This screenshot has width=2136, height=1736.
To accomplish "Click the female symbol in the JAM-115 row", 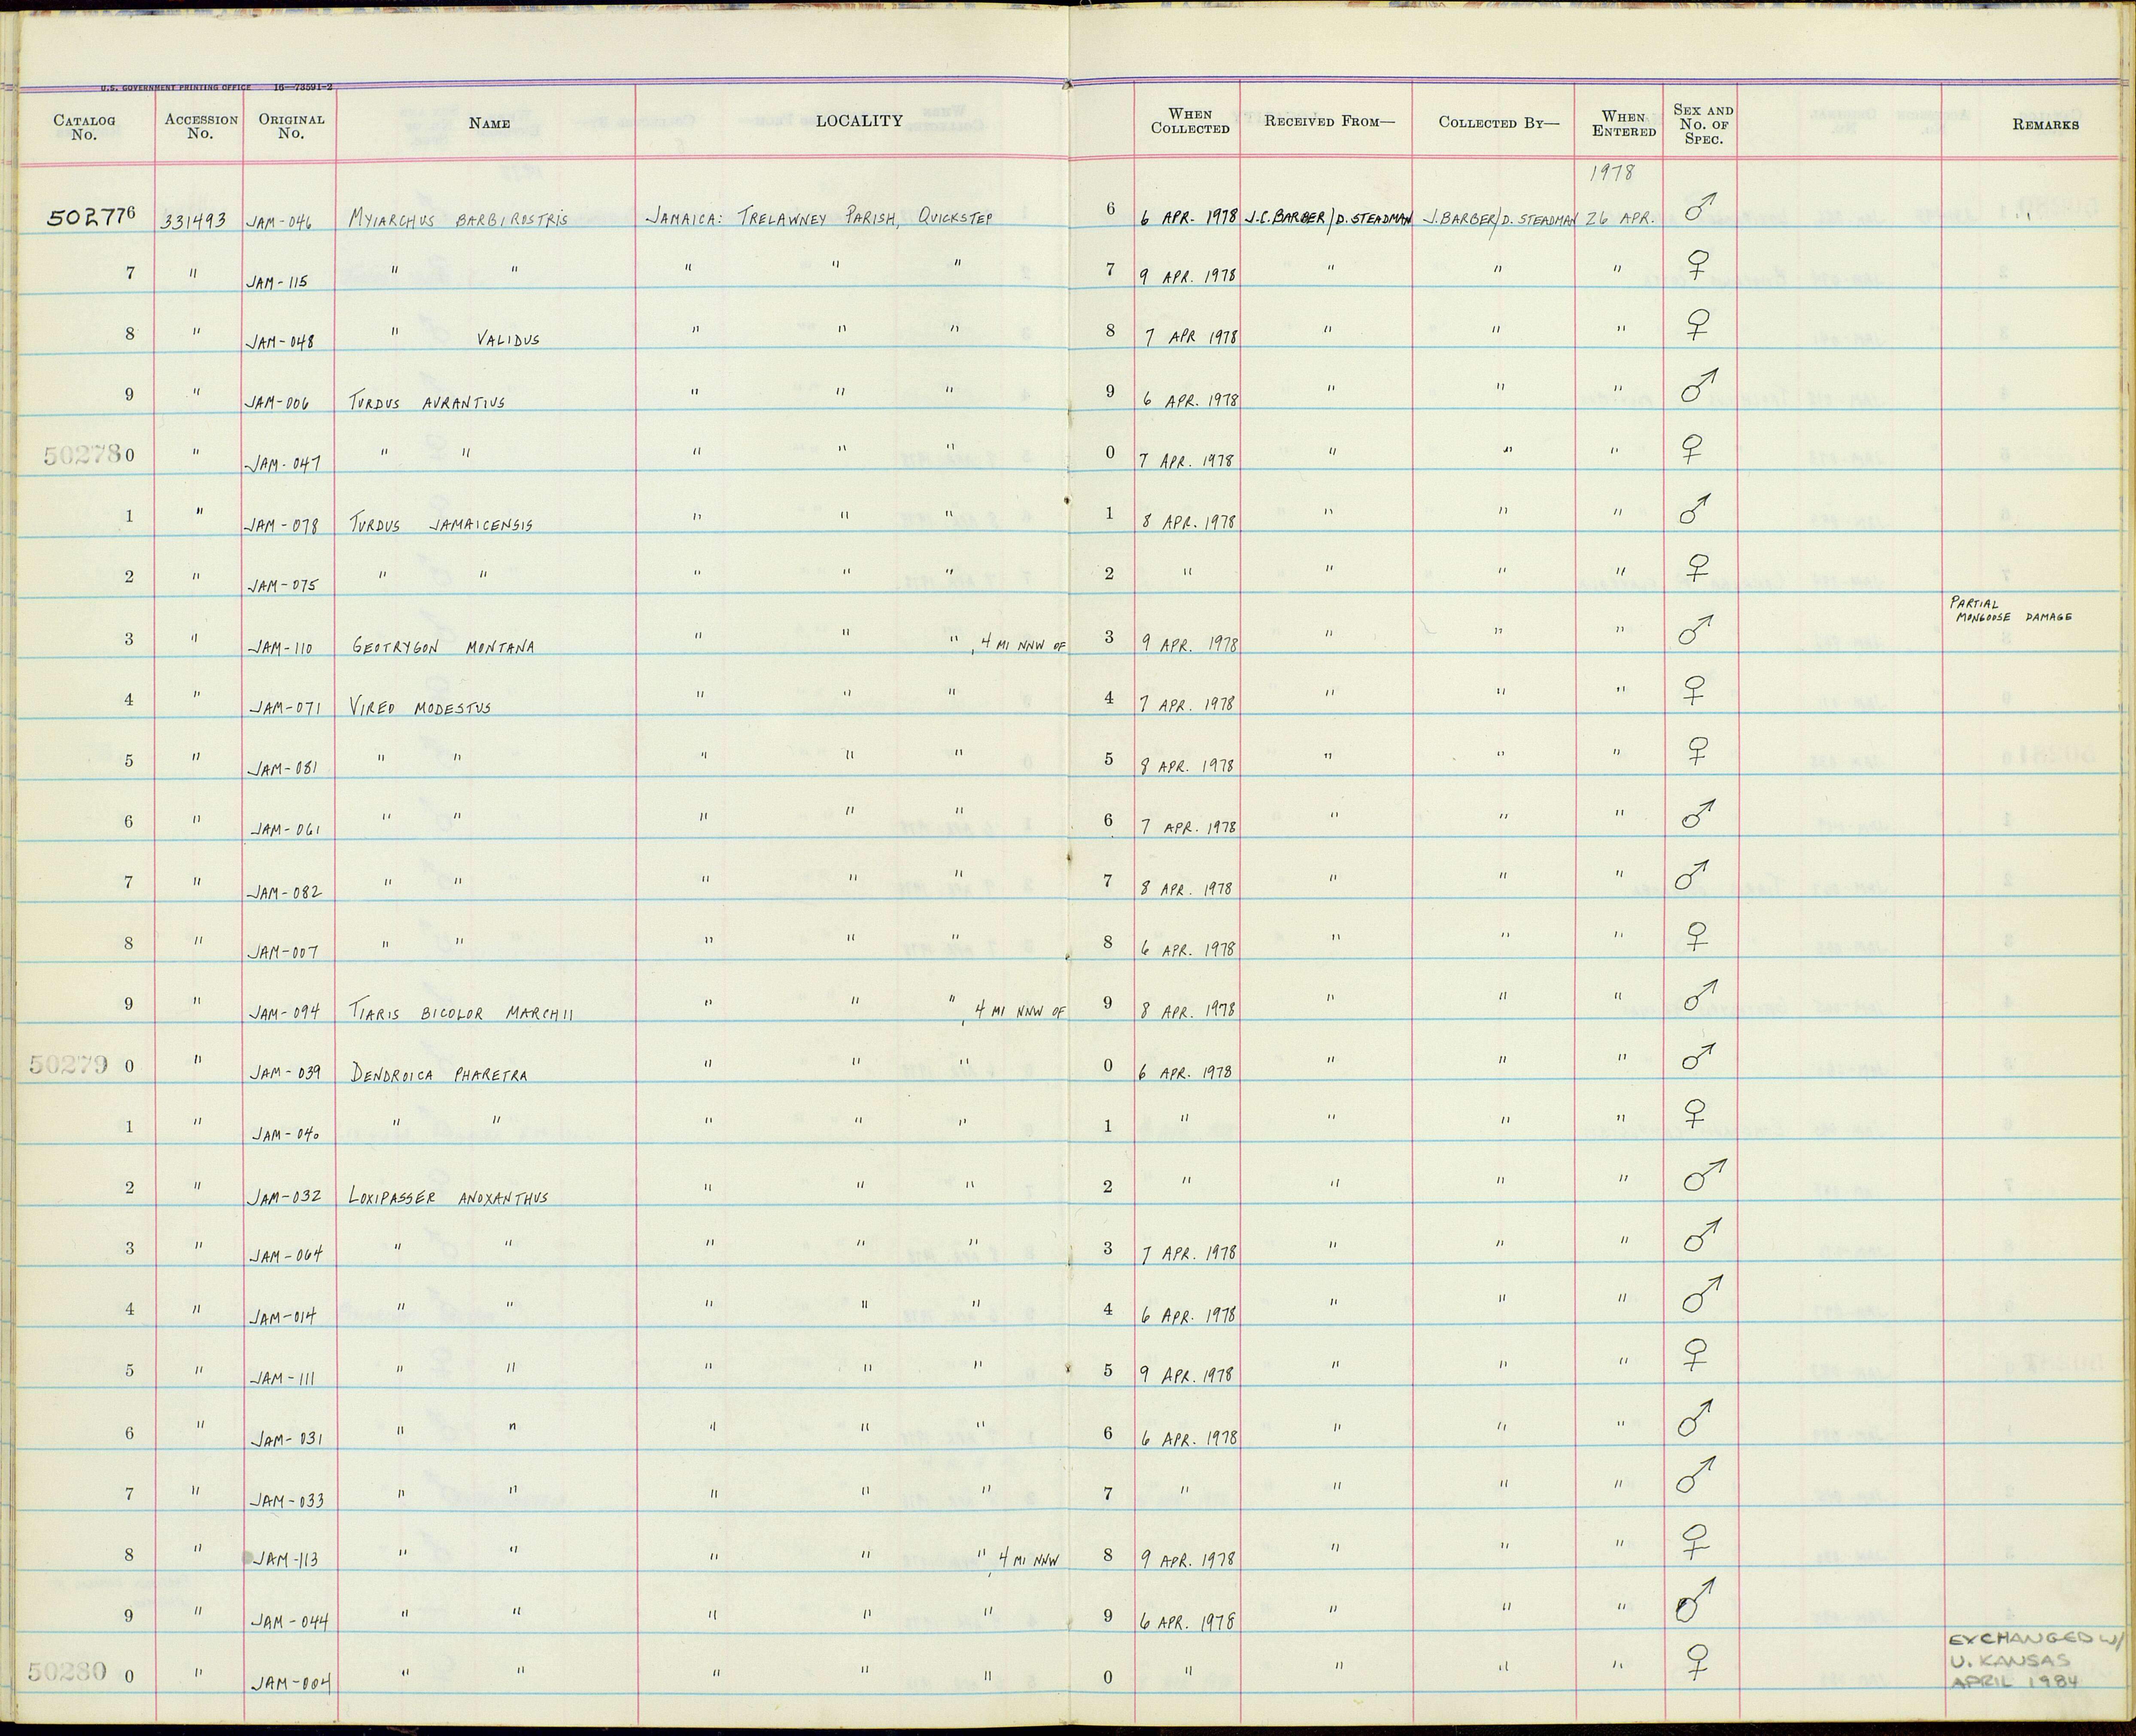I will (1697, 264).
